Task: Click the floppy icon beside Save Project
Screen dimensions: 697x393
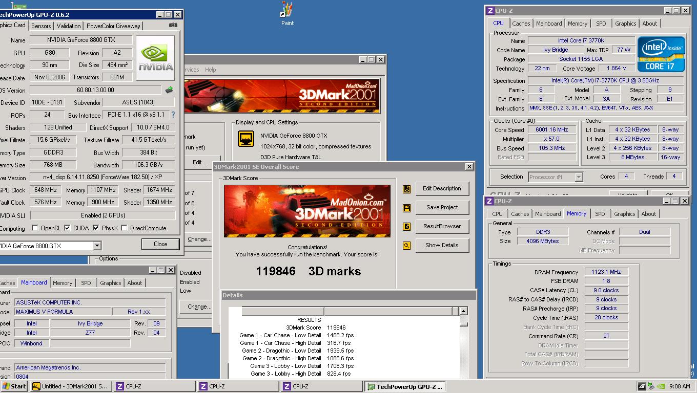Action: coord(406,208)
